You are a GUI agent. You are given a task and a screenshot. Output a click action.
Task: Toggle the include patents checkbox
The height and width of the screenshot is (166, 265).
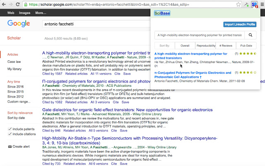point(10,129)
